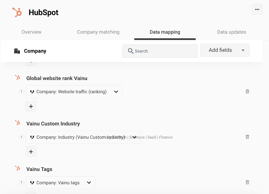Click HubSpot icon beside Vainu Custom Industry

pos(18,123)
